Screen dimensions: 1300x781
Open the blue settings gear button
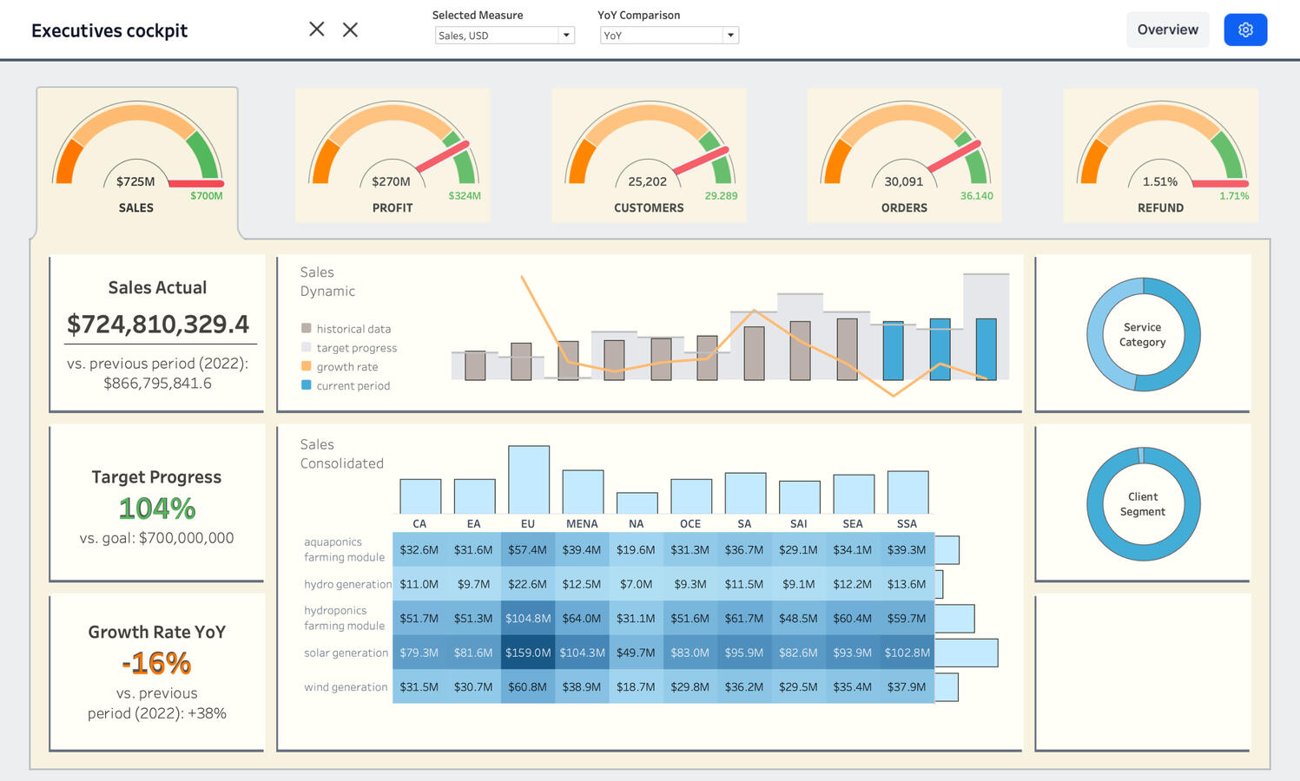(1244, 30)
